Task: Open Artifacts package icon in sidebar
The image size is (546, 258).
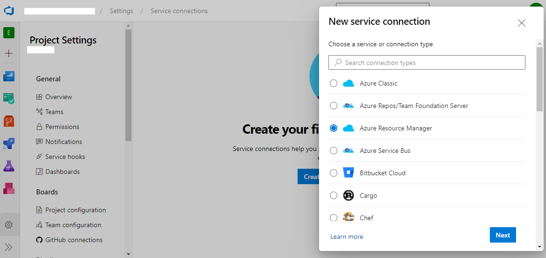Action: tap(9, 188)
